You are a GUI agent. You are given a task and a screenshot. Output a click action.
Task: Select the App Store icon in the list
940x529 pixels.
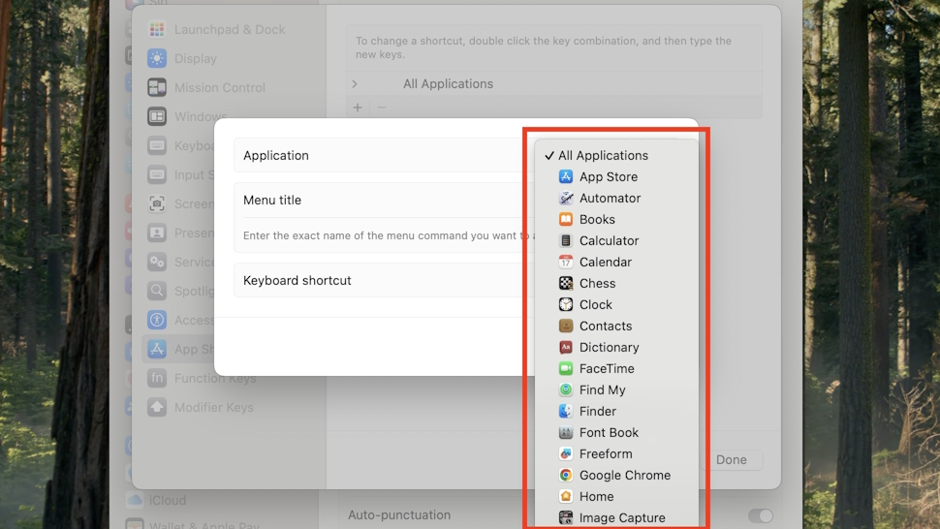tap(565, 176)
